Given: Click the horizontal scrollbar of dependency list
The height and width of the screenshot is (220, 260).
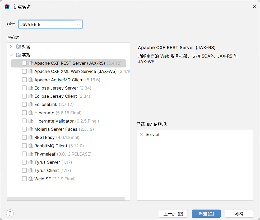Looking at the screenshot, I should 66,199.
